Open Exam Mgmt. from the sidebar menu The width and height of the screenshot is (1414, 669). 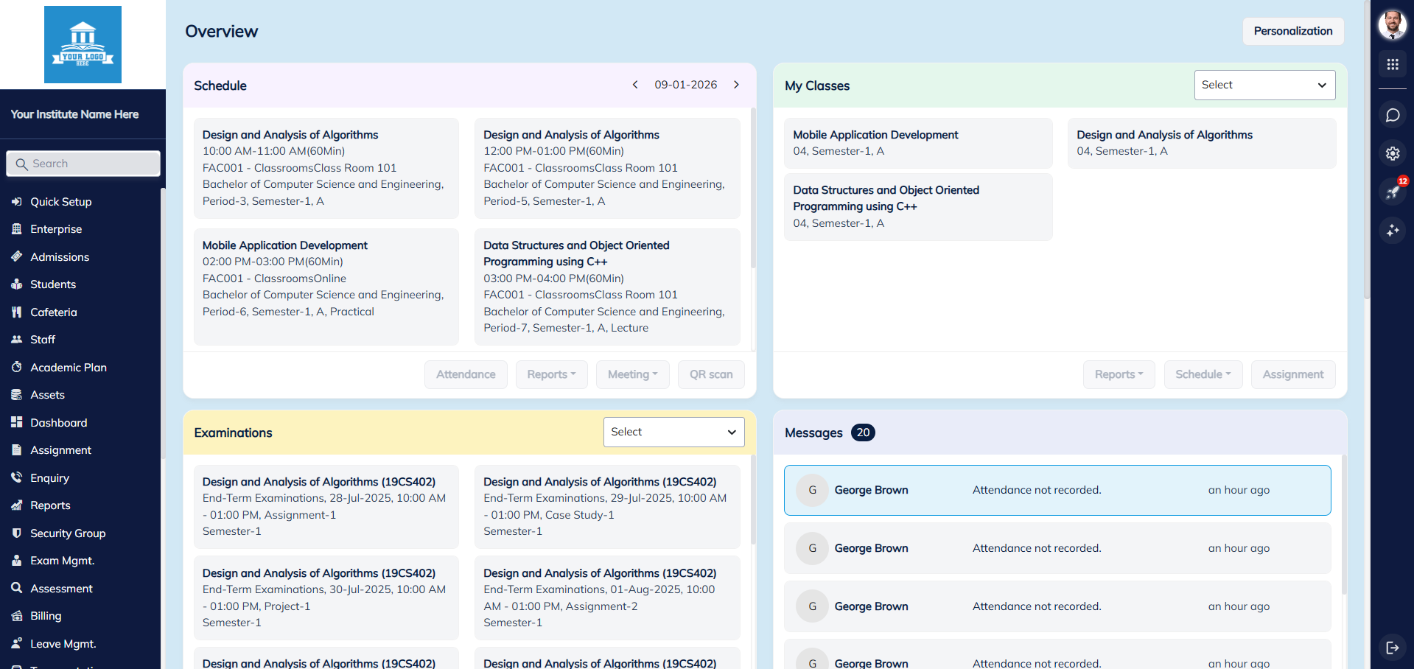point(62,560)
